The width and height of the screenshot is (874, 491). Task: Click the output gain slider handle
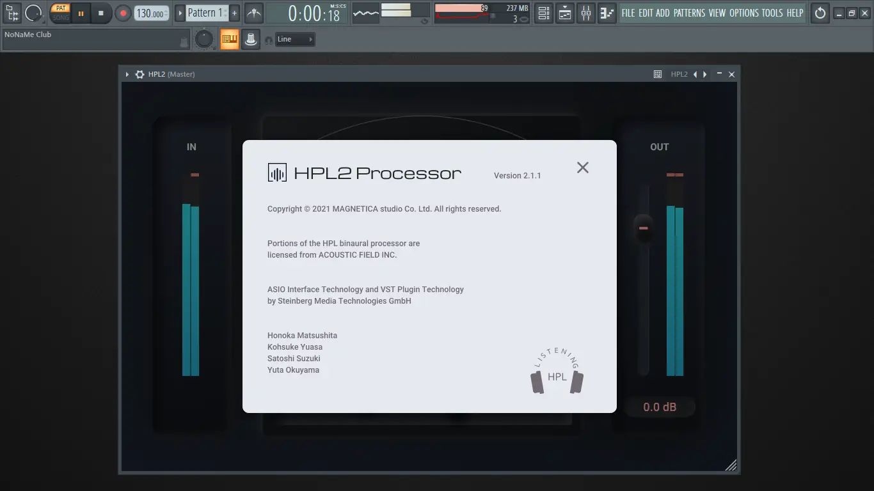pos(644,228)
